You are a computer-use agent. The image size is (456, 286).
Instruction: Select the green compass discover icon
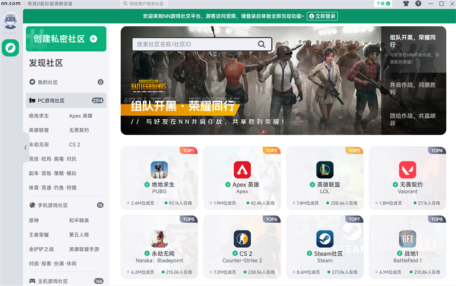click(10, 48)
